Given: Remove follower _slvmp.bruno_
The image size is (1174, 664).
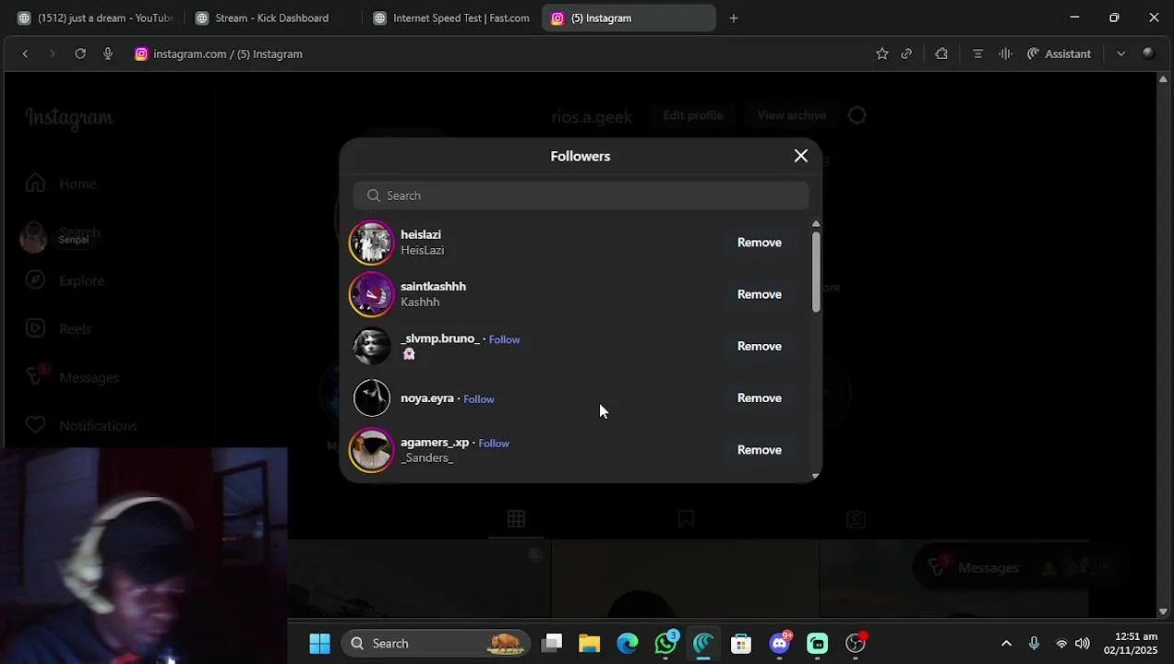Looking at the screenshot, I should point(760,346).
